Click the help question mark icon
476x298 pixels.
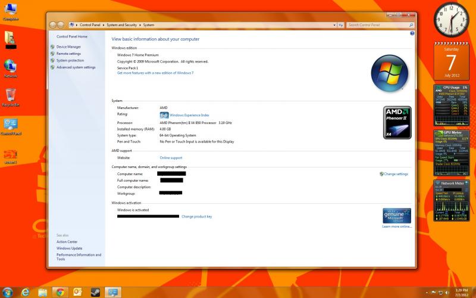[x=412, y=33]
